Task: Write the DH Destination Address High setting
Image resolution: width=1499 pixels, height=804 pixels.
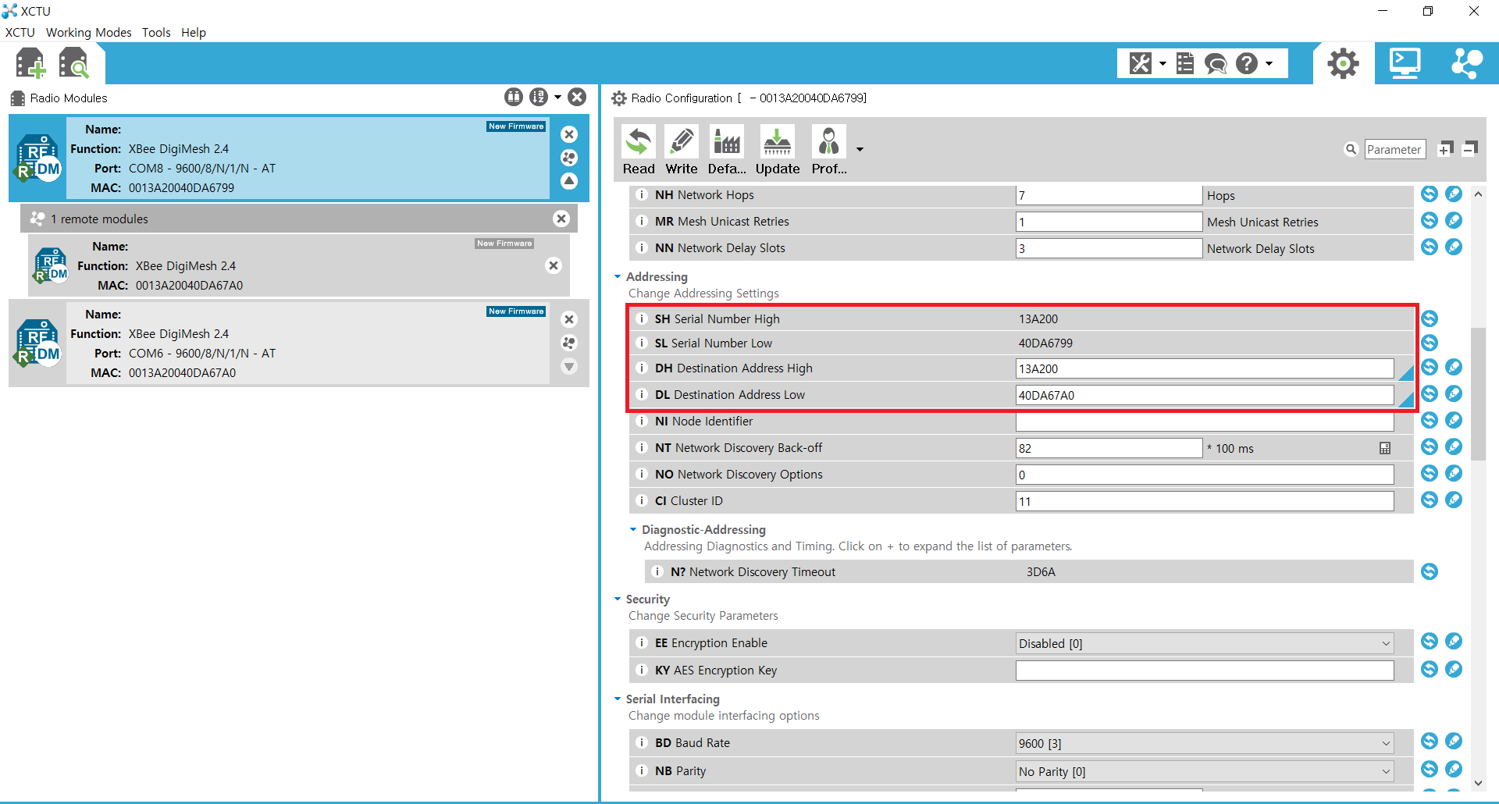Action: point(1454,367)
